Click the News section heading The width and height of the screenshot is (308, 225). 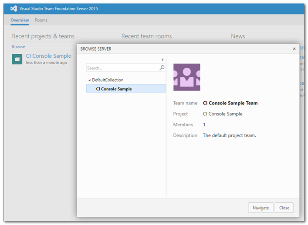point(238,36)
